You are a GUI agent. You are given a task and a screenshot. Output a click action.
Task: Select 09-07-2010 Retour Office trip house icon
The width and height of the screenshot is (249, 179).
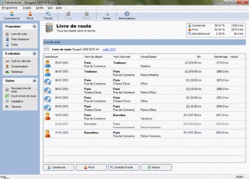[x=48, y=108]
